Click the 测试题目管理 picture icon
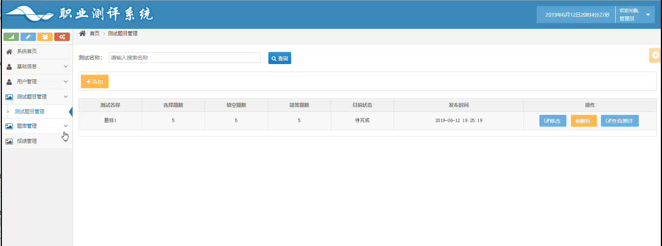662x246 pixels. tap(9, 97)
